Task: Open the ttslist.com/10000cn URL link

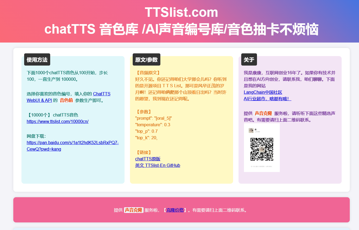Action: coord(58,121)
